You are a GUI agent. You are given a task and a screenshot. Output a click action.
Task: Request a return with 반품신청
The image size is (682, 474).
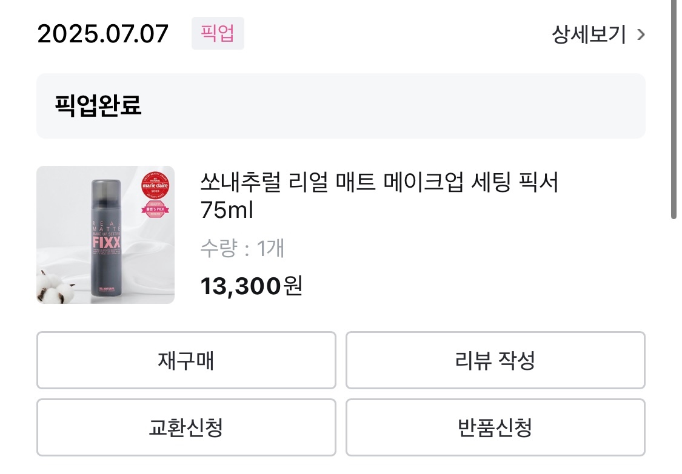click(495, 428)
